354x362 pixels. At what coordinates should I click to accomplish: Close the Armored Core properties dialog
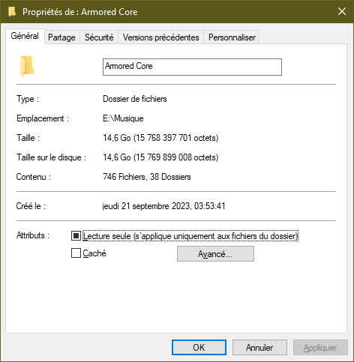pyautogui.click(x=342, y=11)
